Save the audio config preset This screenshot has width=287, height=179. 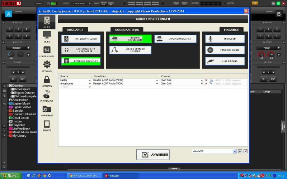[x=240, y=151]
